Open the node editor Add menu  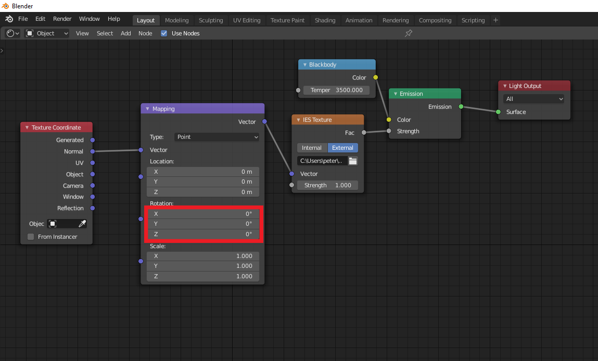(x=126, y=33)
